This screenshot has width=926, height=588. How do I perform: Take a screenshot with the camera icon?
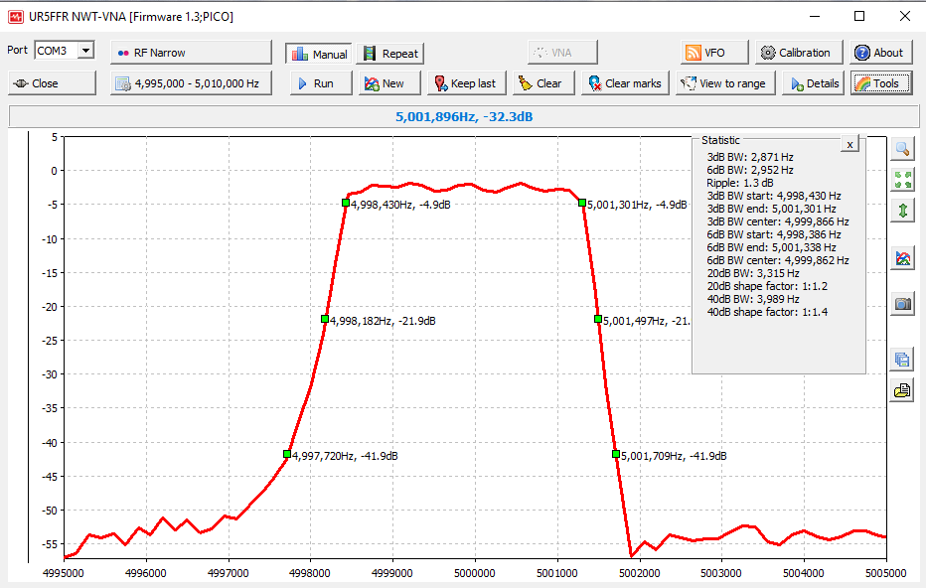(x=902, y=304)
